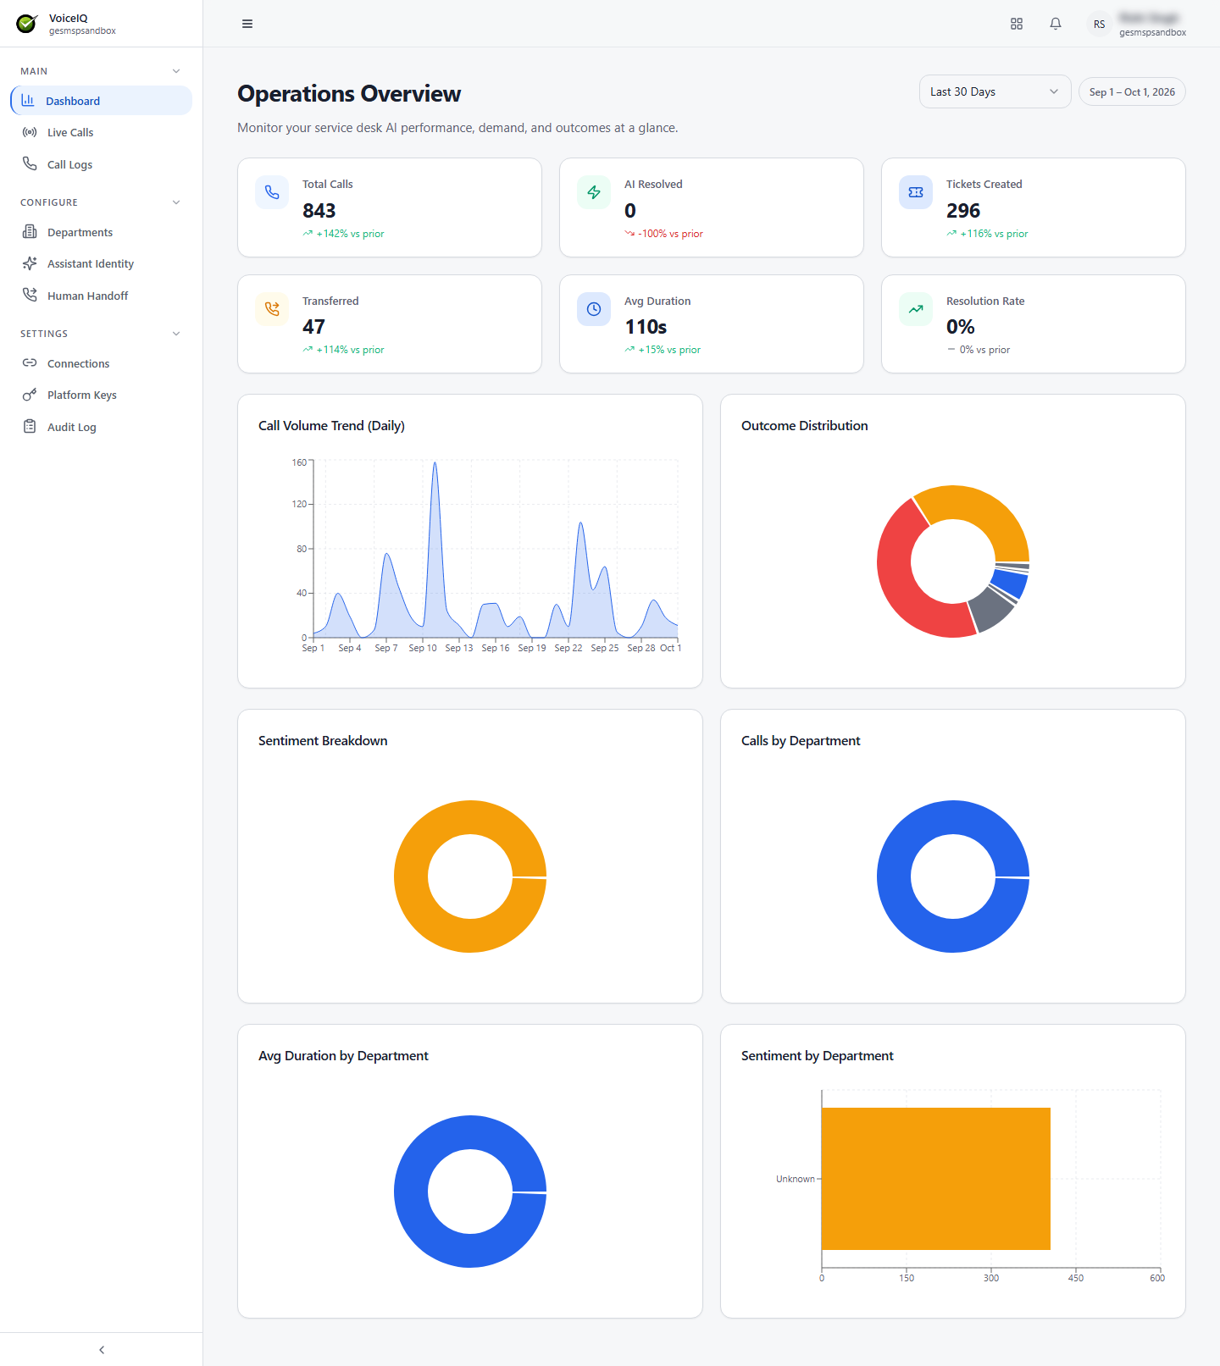The width and height of the screenshot is (1220, 1366).
Task: Go to the Dashboard page
Action: tap(102, 101)
